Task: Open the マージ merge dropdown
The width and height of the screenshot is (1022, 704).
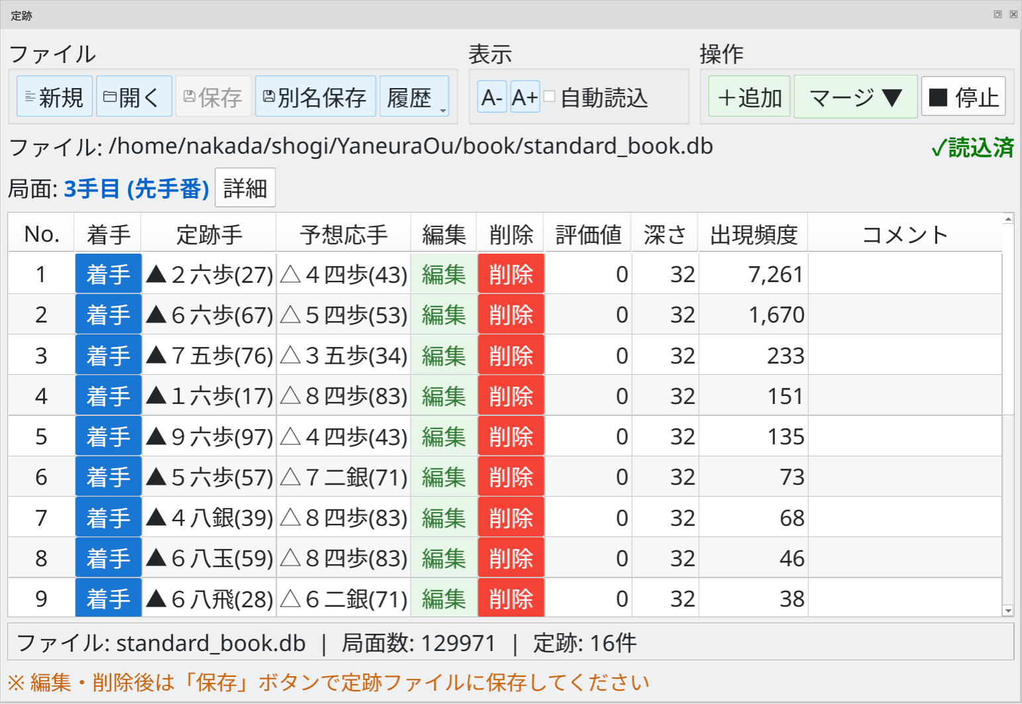Action: pos(855,97)
